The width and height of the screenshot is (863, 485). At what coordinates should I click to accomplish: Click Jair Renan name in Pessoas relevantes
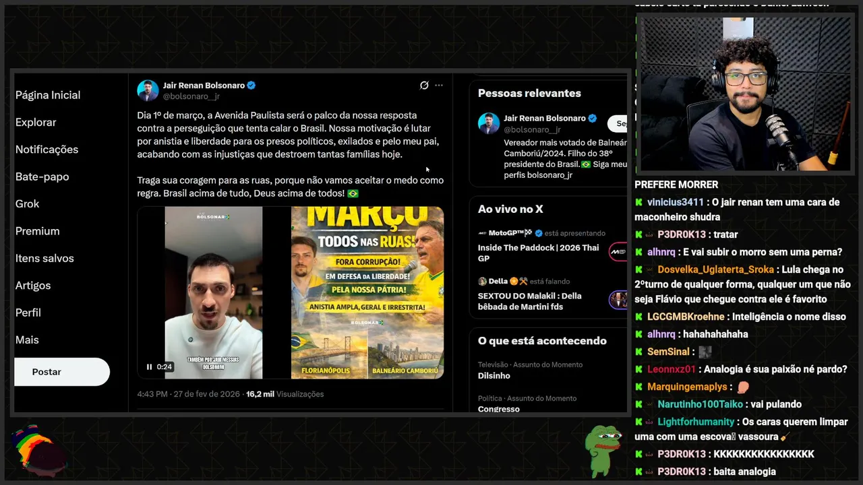click(x=545, y=119)
